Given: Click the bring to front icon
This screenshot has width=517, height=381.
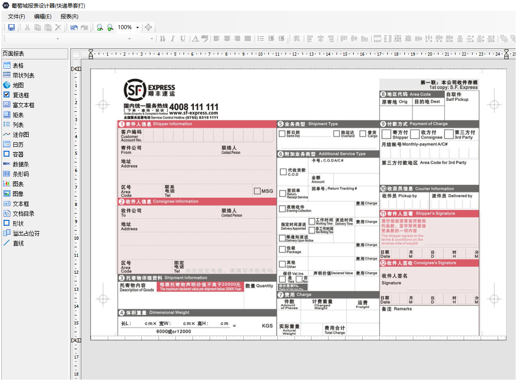Looking at the screenshot, I should (x=504, y=39).
